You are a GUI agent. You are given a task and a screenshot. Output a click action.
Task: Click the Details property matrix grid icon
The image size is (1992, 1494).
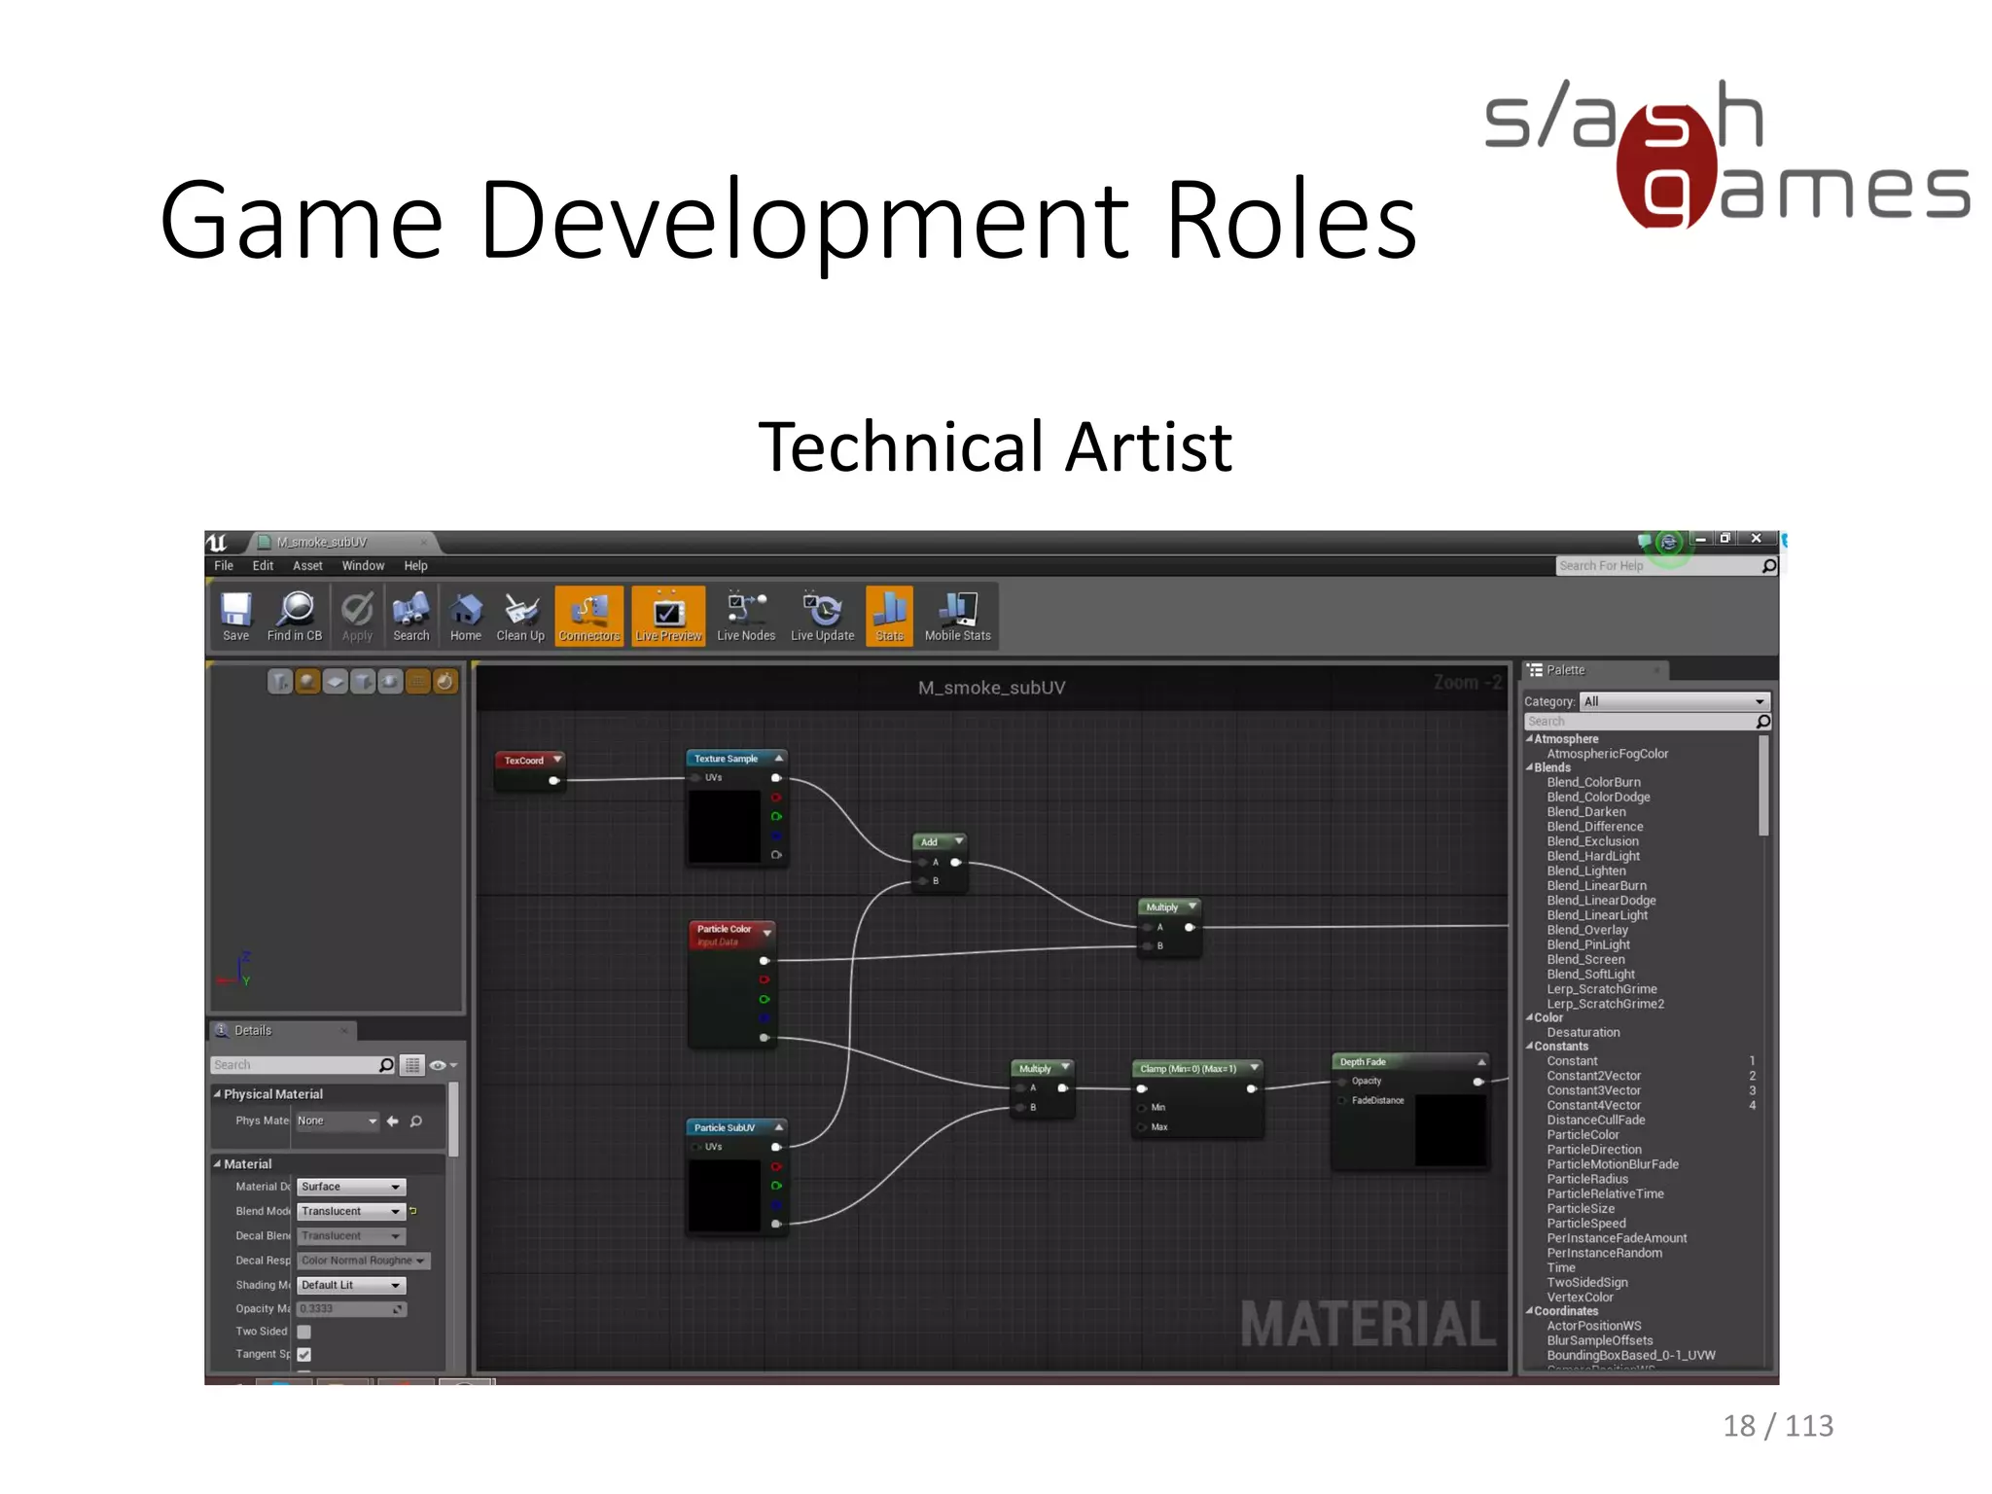tap(412, 1065)
